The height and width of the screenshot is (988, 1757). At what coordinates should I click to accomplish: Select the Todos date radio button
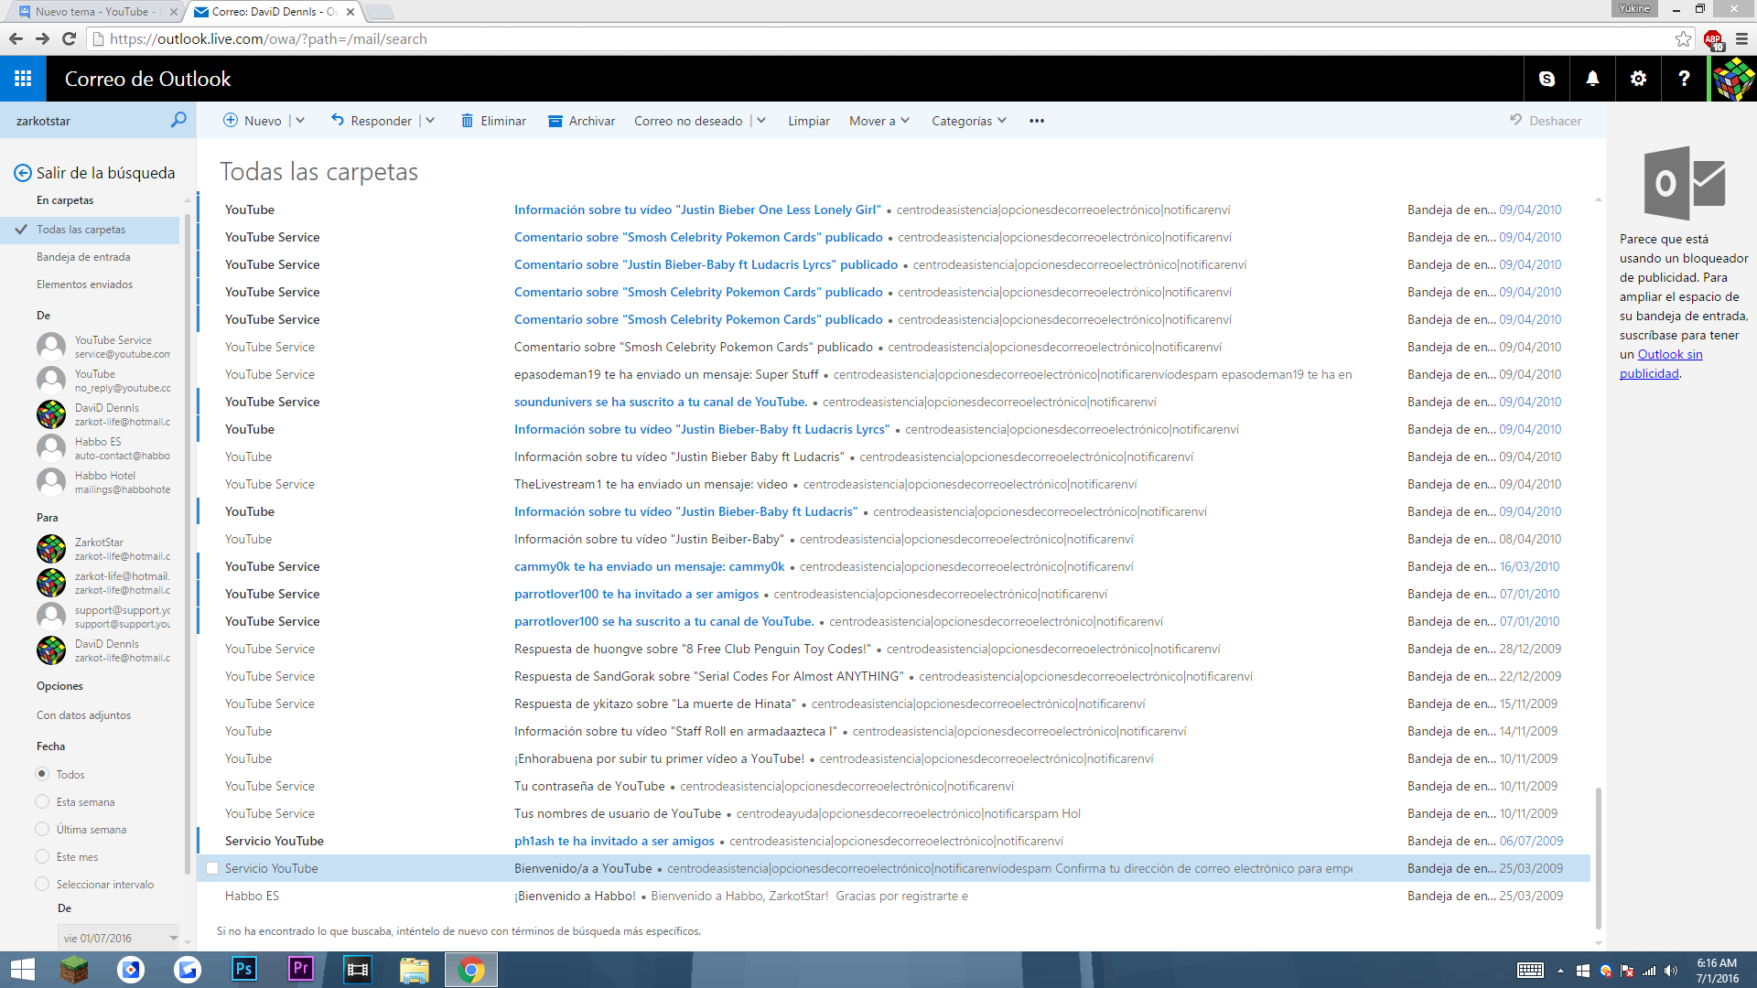click(x=42, y=774)
